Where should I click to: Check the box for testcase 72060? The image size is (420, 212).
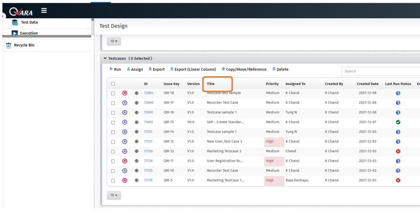[x=113, y=103]
